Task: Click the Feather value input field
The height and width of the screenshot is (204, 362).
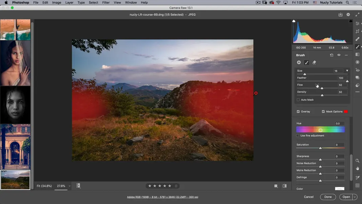Action: point(341,78)
